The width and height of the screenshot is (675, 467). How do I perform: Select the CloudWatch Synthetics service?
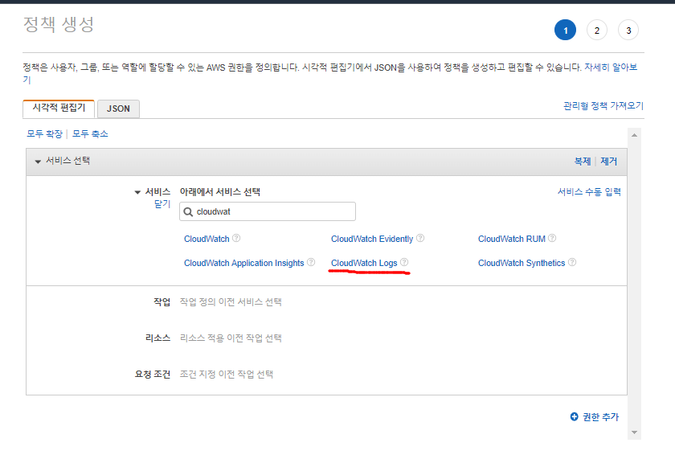[x=522, y=263]
